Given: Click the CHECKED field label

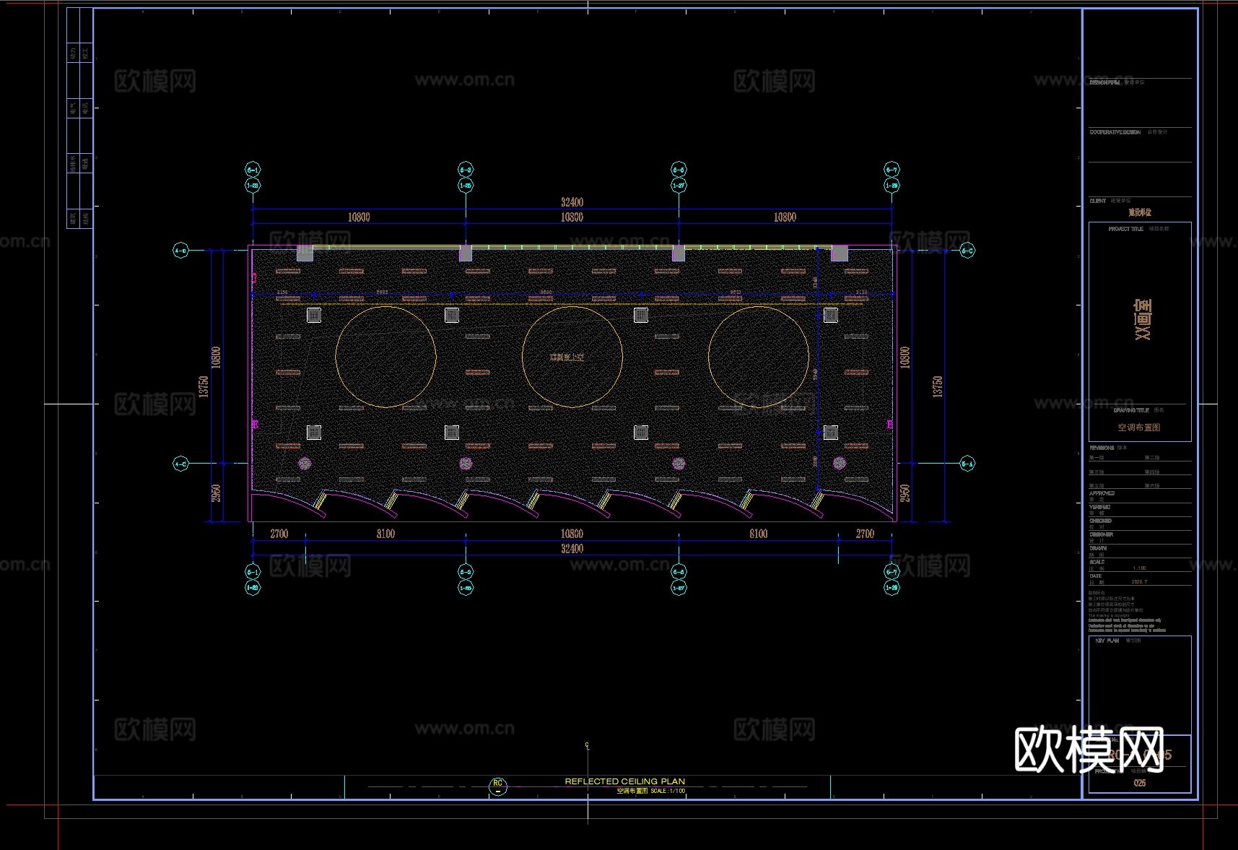Looking at the screenshot, I should coord(1100,521).
